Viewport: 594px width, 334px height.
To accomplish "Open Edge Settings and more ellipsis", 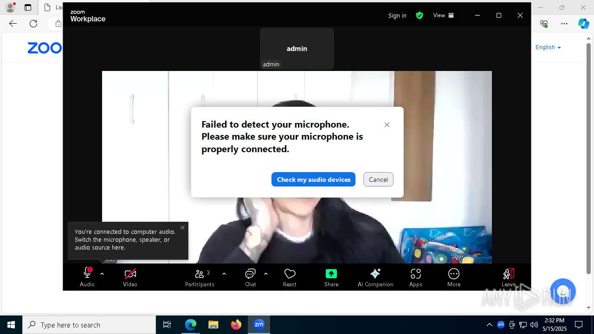I will pos(564,24).
